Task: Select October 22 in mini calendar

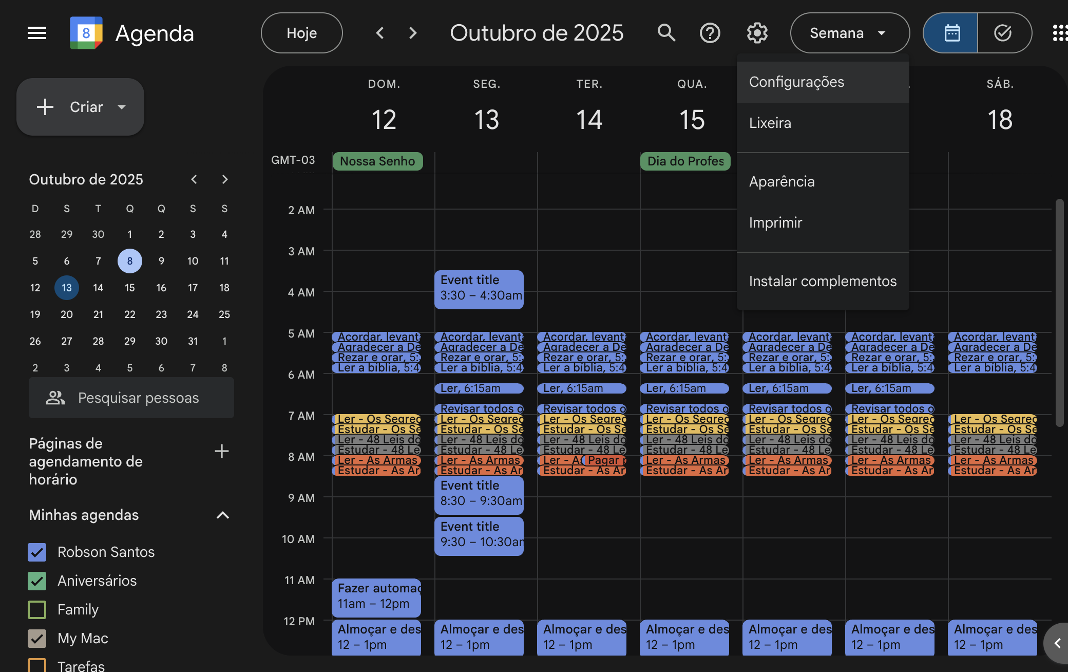Action: click(x=130, y=314)
